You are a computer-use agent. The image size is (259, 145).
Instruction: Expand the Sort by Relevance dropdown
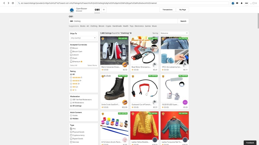click(x=174, y=33)
